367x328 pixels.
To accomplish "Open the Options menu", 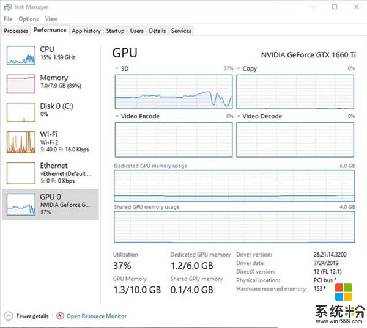I will click(x=29, y=19).
